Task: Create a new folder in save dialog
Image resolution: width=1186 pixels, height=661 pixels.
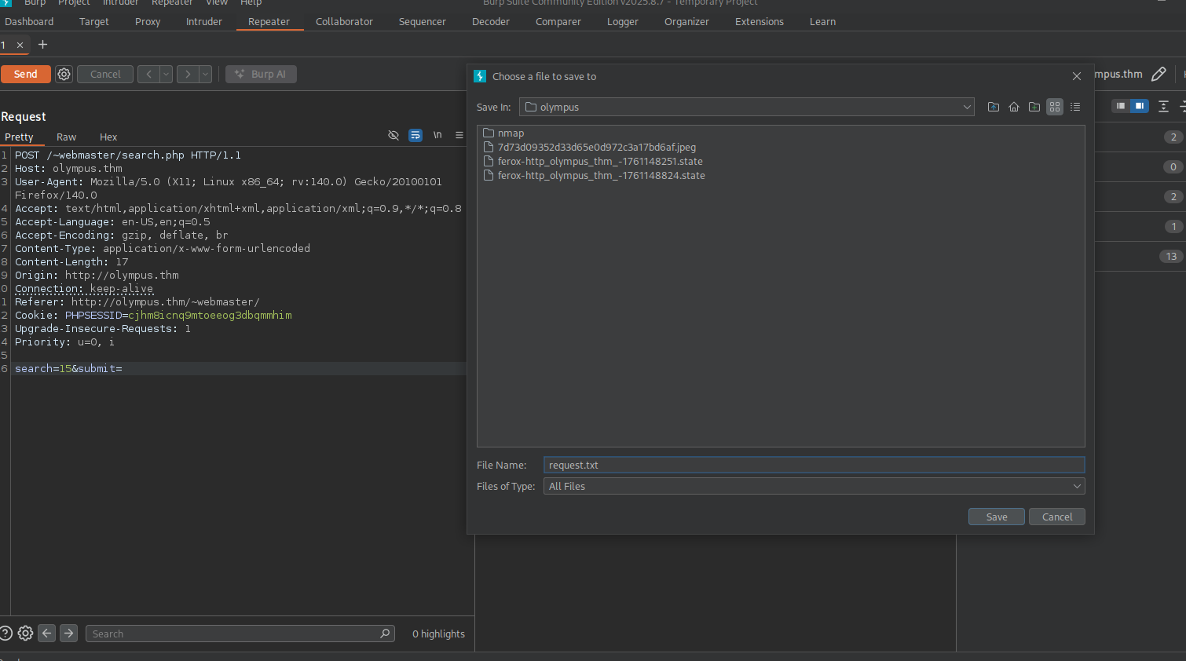Action: (x=1034, y=107)
